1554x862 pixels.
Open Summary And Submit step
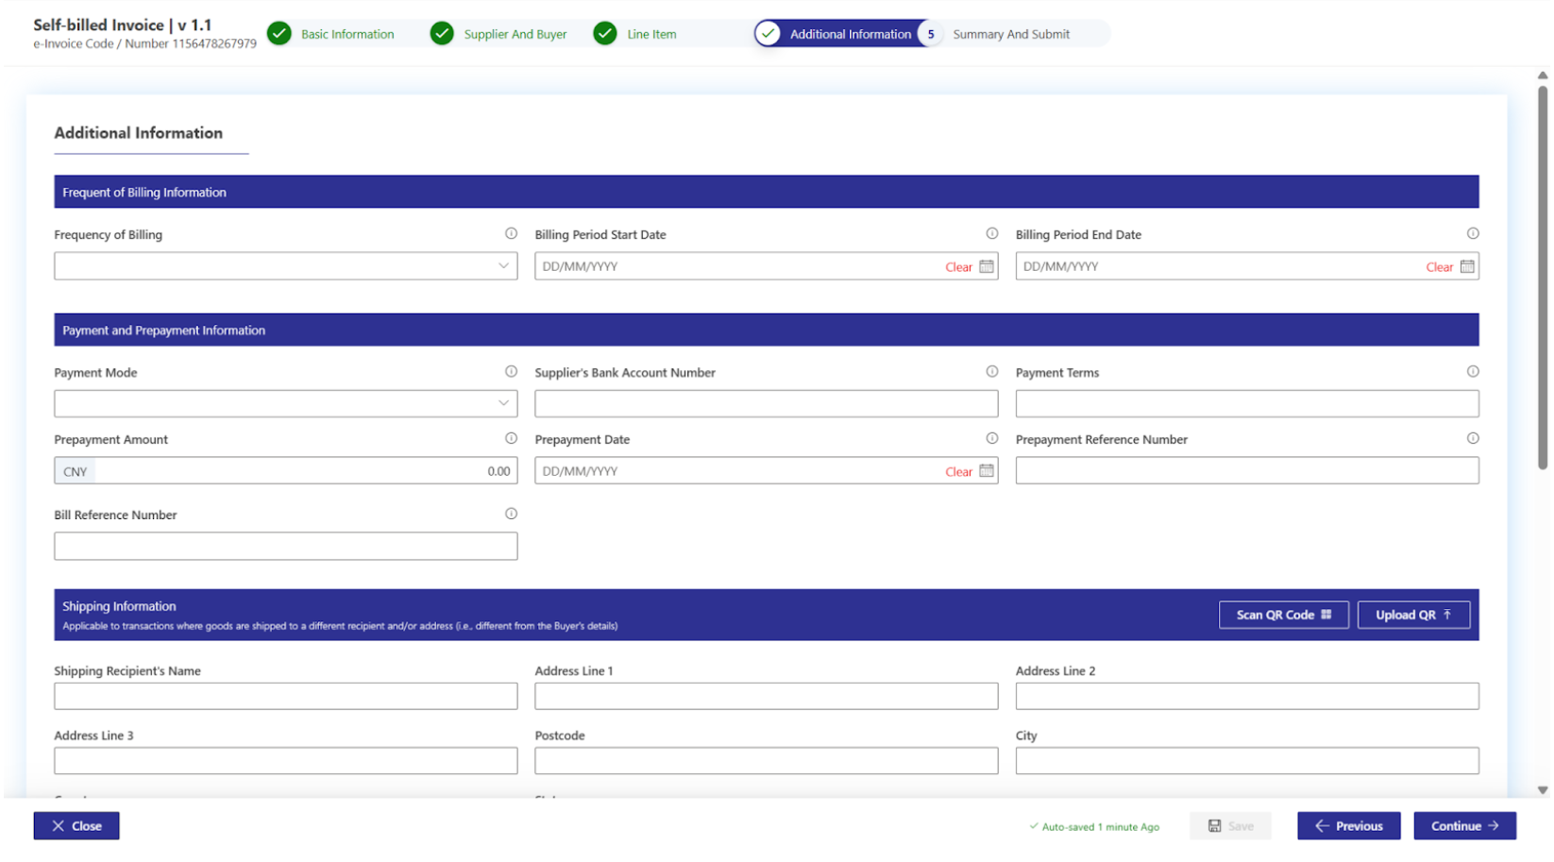[1010, 34]
